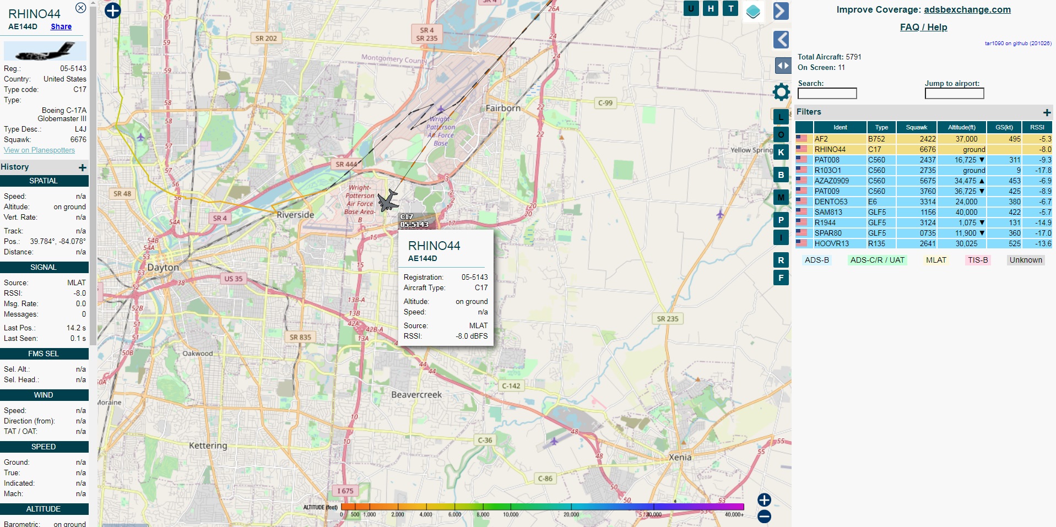Viewport: 1056px width, 527px height.
Task: Click the left arrow sidebar button
Action: click(x=781, y=40)
